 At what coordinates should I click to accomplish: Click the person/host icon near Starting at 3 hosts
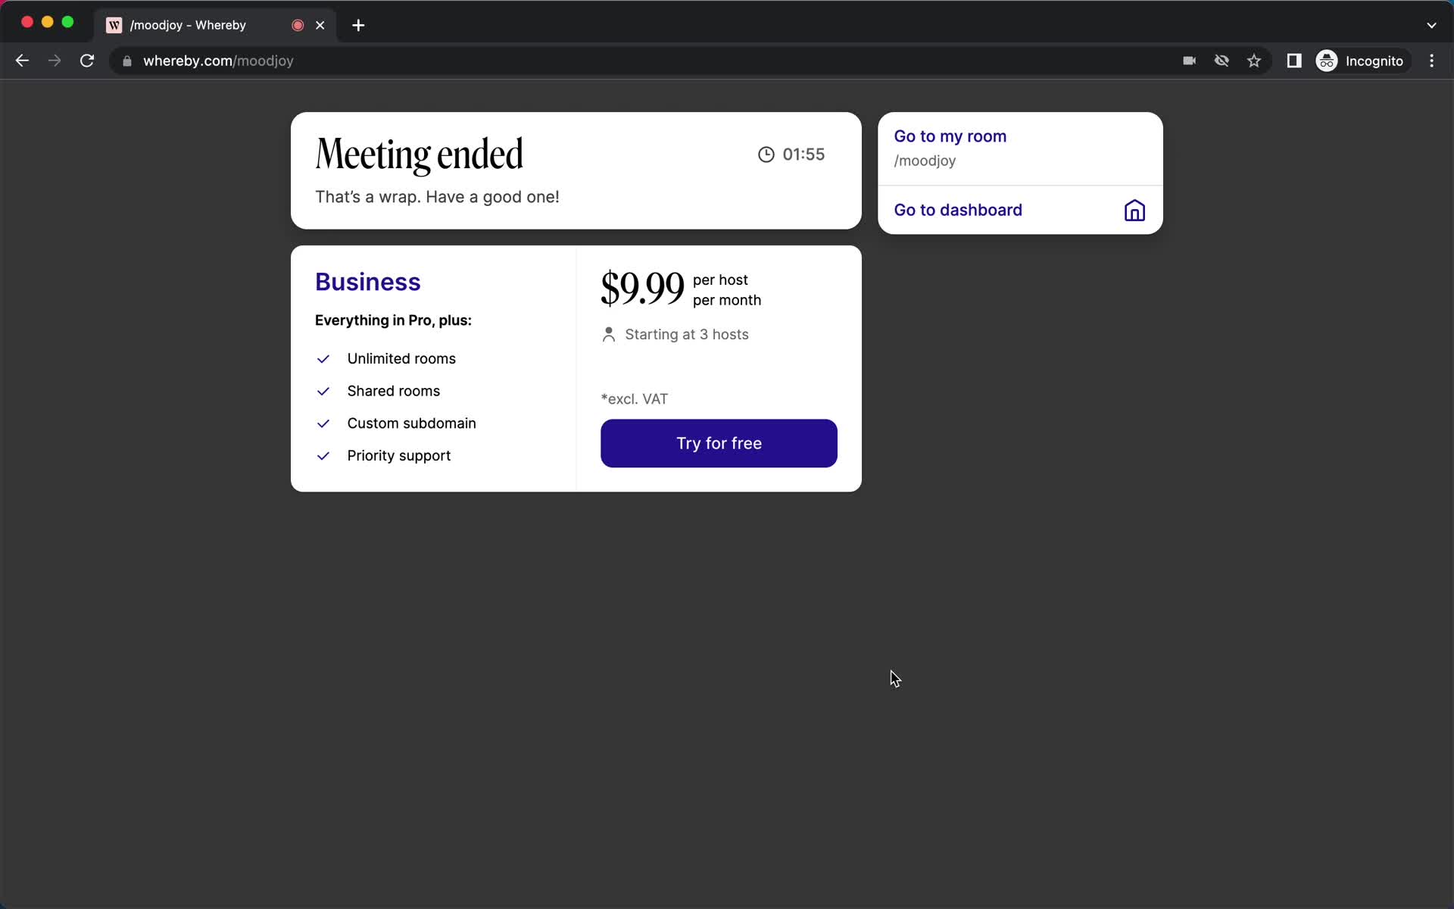pyautogui.click(x=609, y=334)
